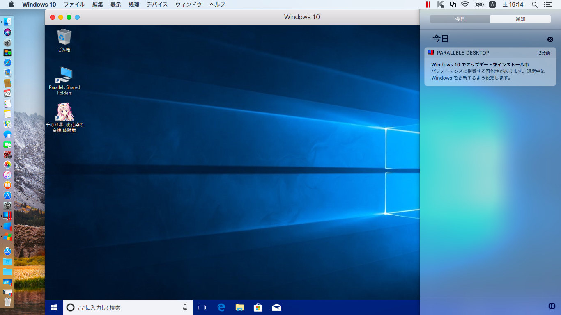The width and height of the screenshot is (561, 315).
Task: Open Notes from the Dock
Action: tap(7, 114)
